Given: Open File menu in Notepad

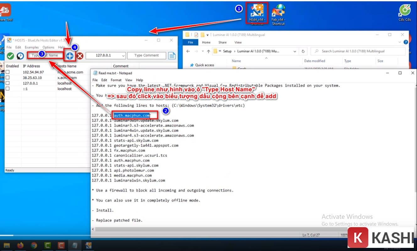Looking at the screenshot, I should pyautogui.click(x=95, y=80).
